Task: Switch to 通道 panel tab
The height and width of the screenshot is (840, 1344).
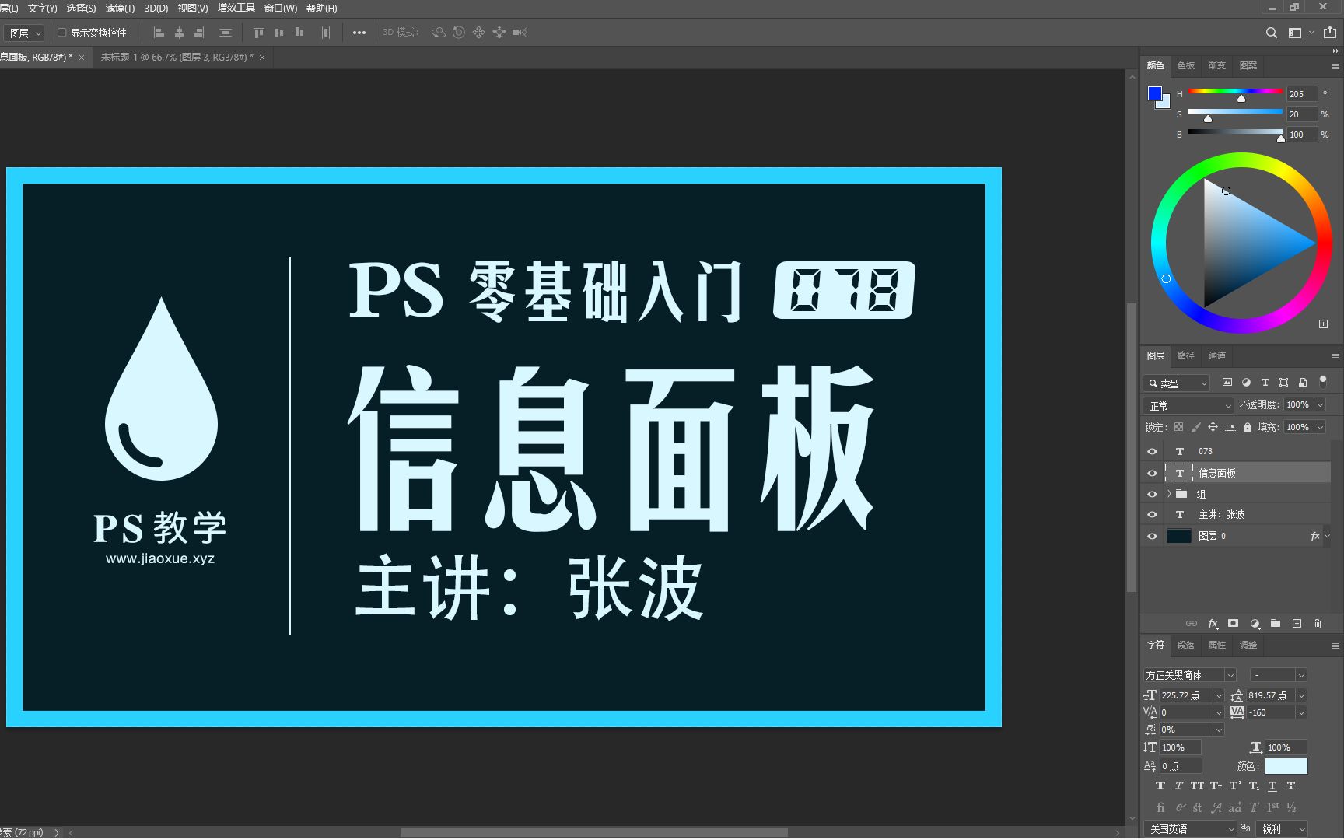Action: pyautogui.click(x=1217, y=355)
